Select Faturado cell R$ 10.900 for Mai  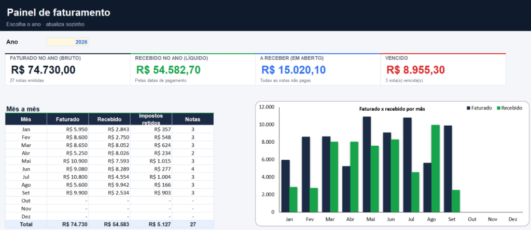(x=68, y=161)
